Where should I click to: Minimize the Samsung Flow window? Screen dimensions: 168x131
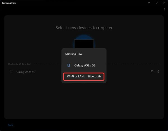149,3
